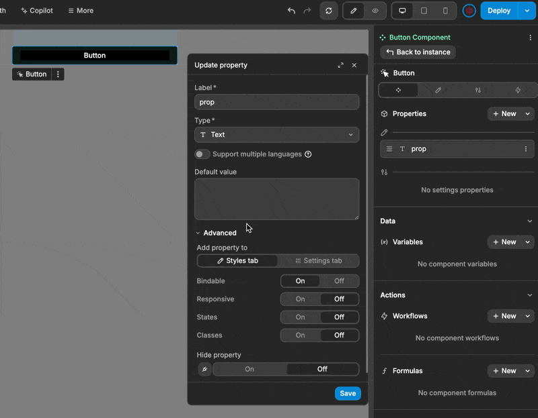Click the undo arrow icon
Viewport: 538px width, 418px height.
click(x=291, y=11)
